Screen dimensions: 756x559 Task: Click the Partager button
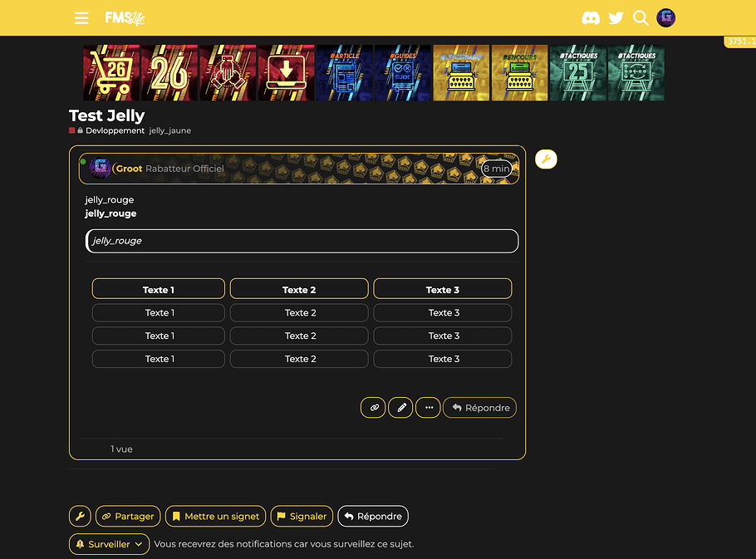127,516
